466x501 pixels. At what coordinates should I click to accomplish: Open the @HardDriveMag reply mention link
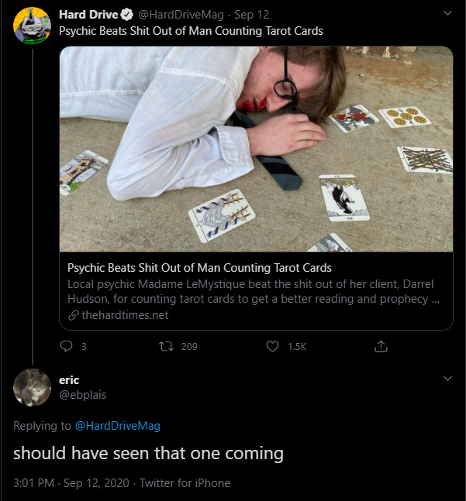point(117,425)
